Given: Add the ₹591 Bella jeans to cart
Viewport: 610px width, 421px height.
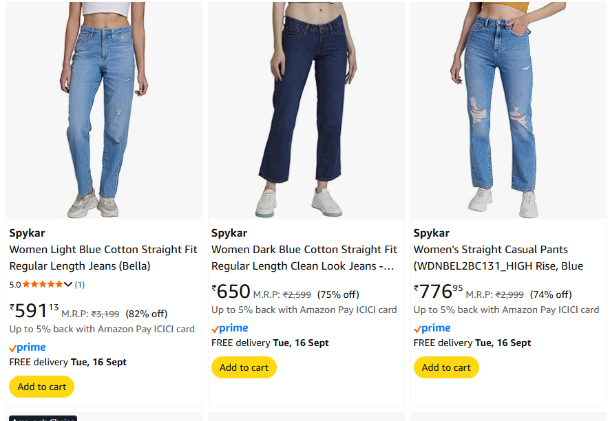Looking at the screenshot, I should point(42,387).
